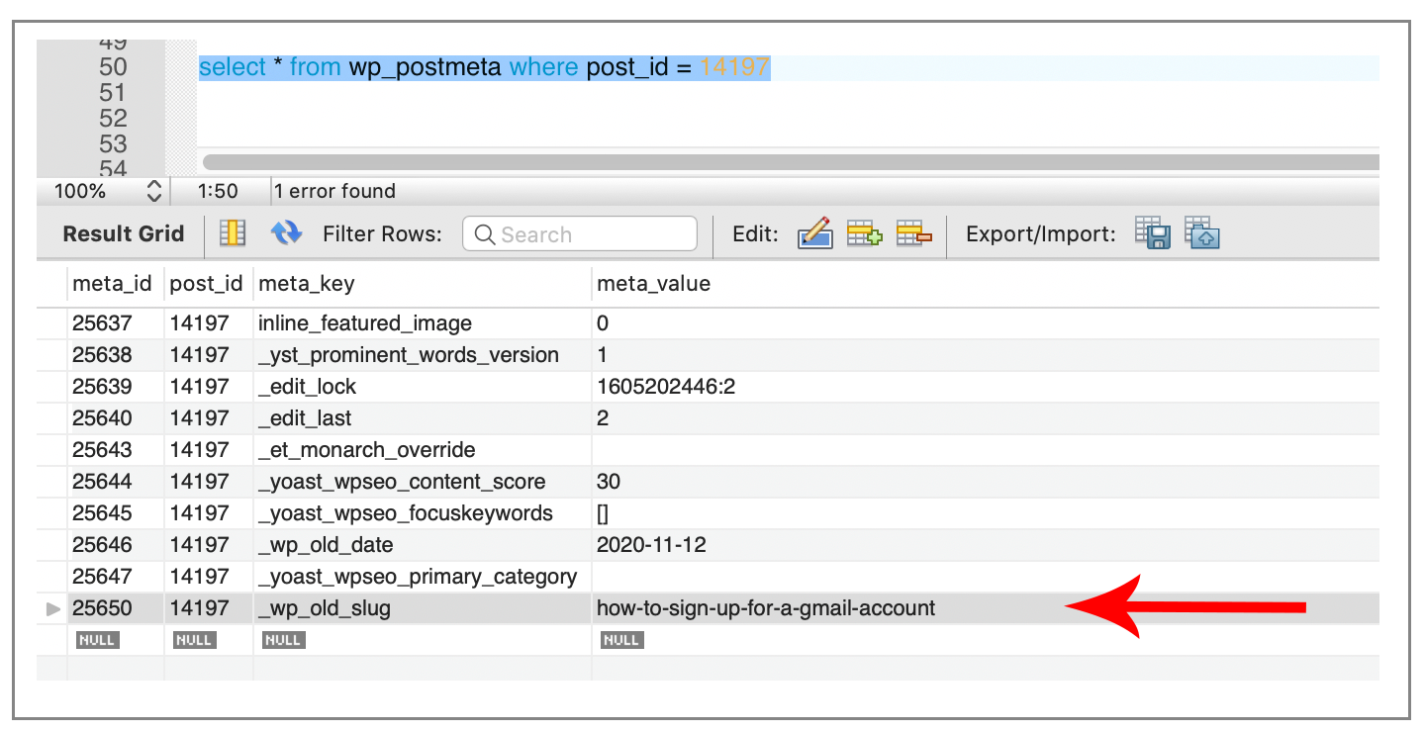This screenshot has width=1425, height=732.
Task: Select _yoast_wpseo_content_score cell
Action: 422,482
